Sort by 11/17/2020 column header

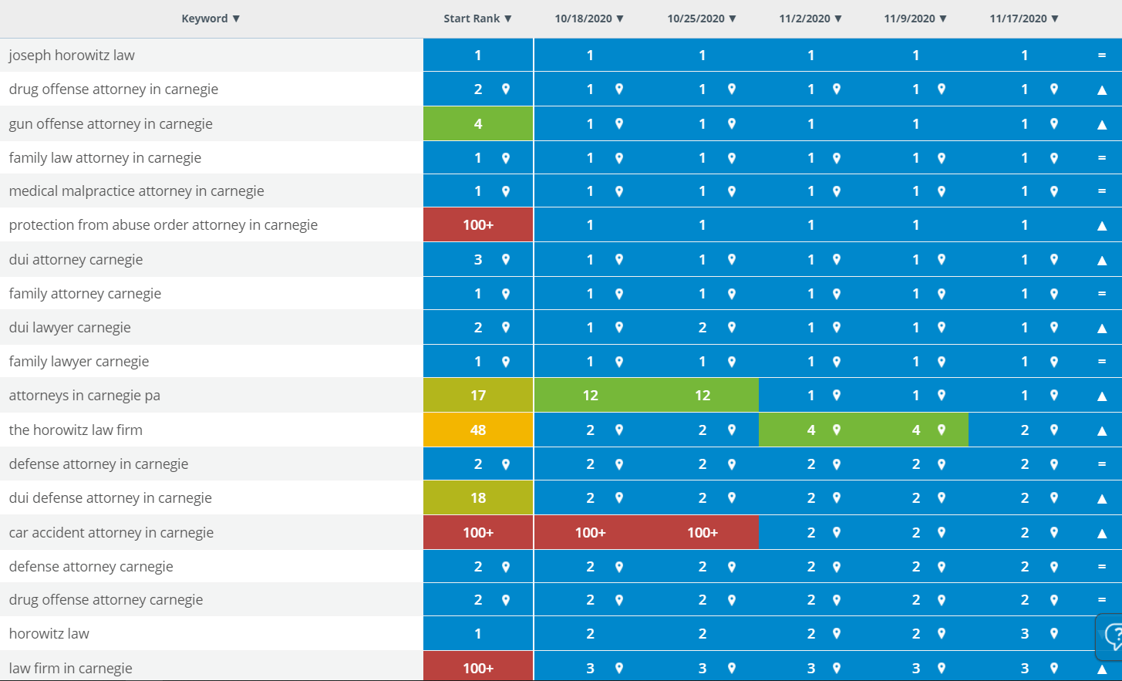coord(1024,19)
